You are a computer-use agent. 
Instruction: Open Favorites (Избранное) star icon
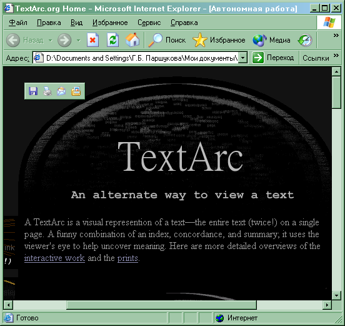[x=200, y=40]
